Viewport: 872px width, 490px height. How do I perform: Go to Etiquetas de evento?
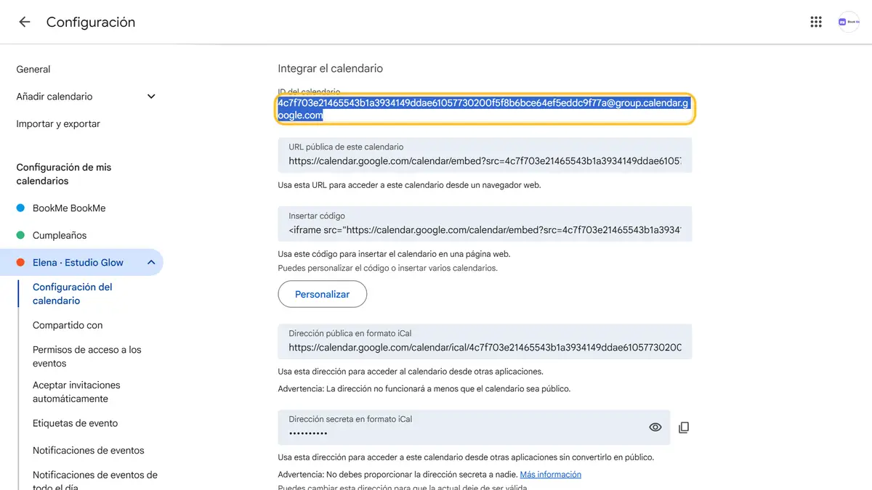click(75, 423)
